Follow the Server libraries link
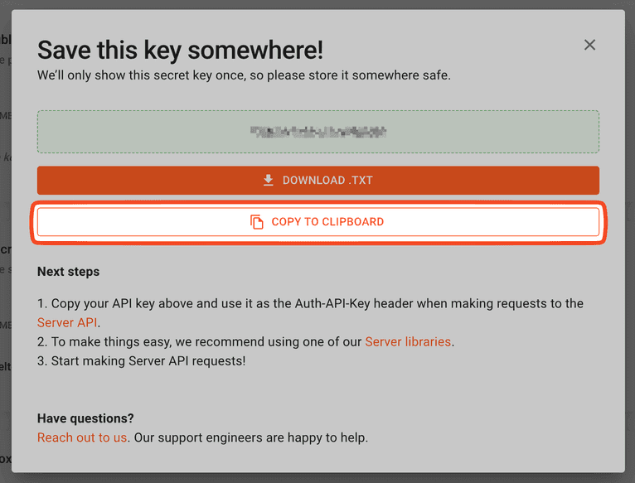 point(408,341)
